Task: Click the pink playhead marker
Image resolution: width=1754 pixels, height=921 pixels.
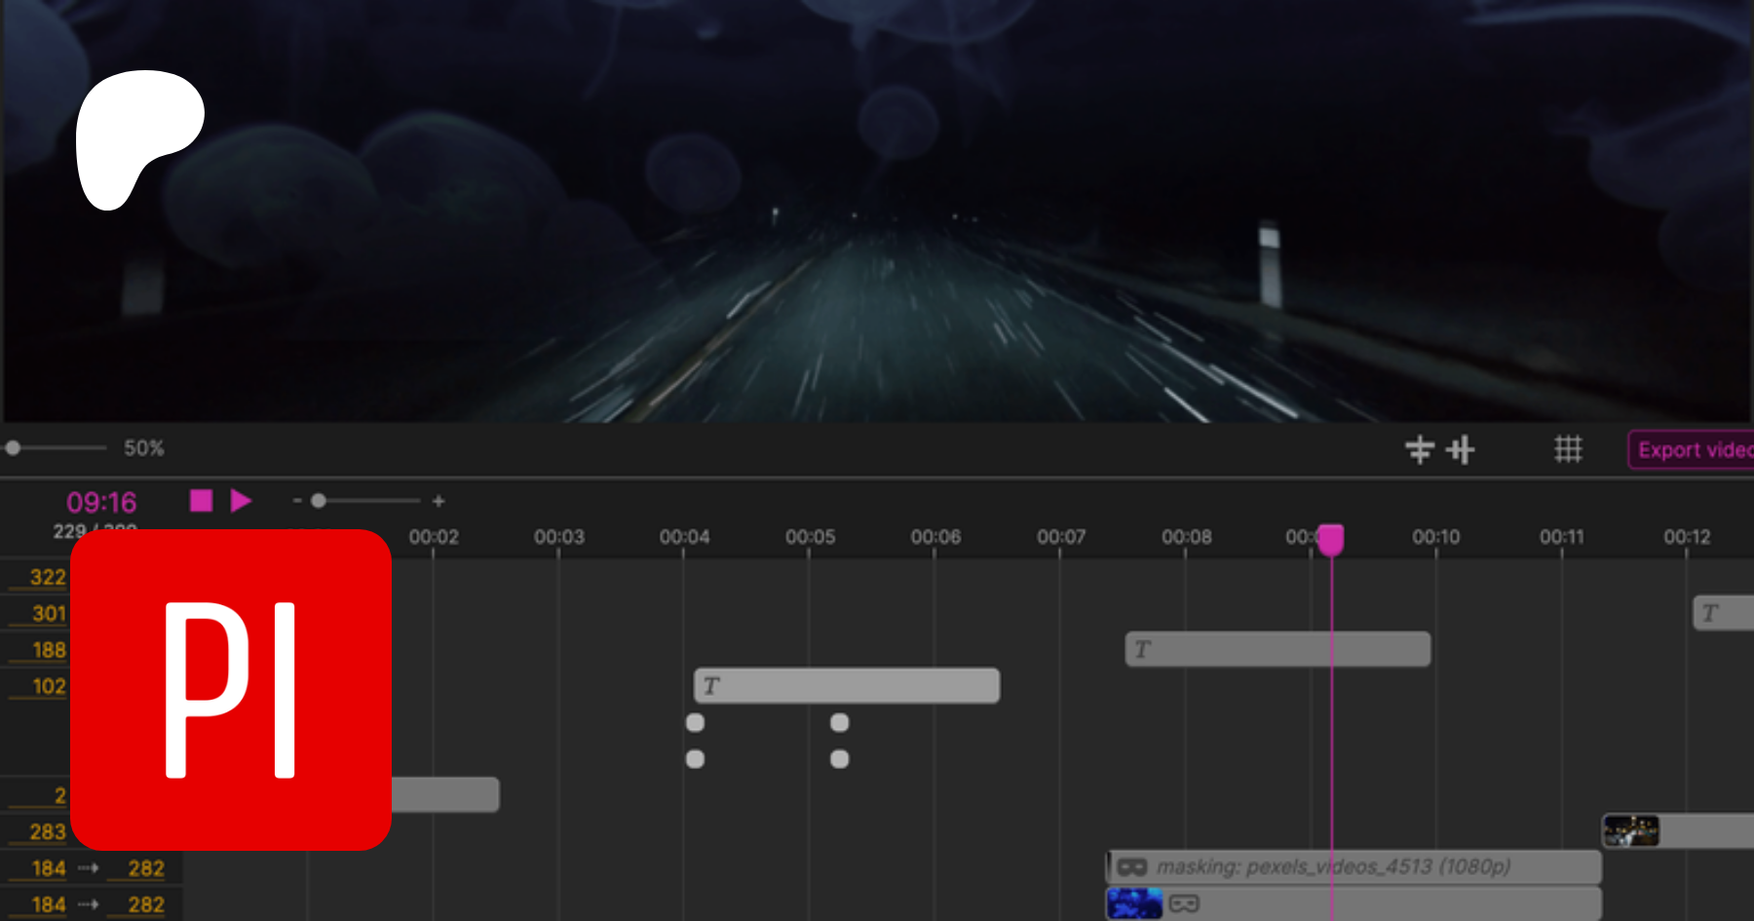Action: [1331, 538]
